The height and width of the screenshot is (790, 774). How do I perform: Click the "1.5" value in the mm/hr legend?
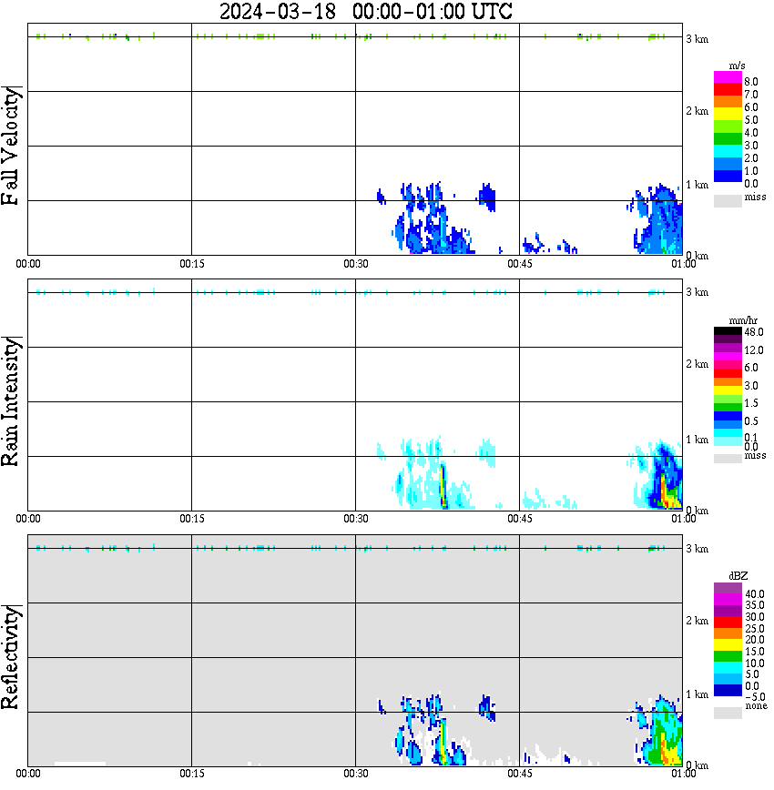click(x=751, y=403)
